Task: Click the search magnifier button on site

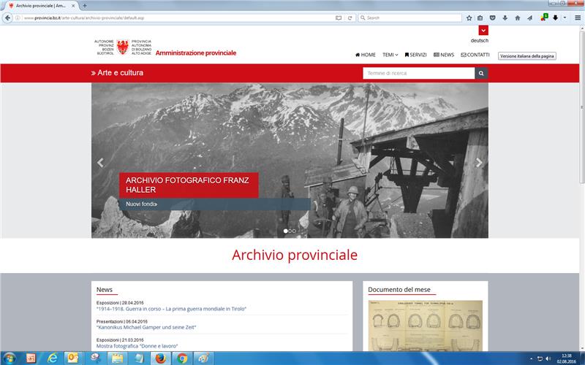Action: coord(481,73)
